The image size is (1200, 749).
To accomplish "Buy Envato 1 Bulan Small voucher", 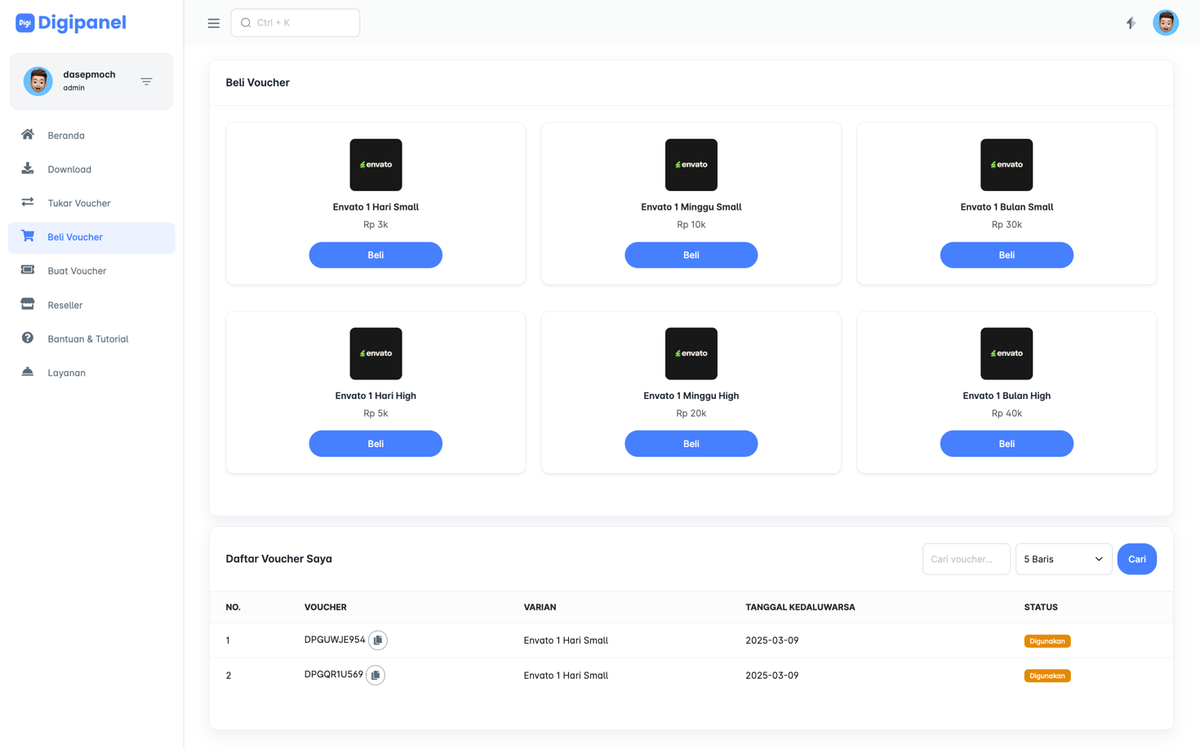I will coord(1007,255).
